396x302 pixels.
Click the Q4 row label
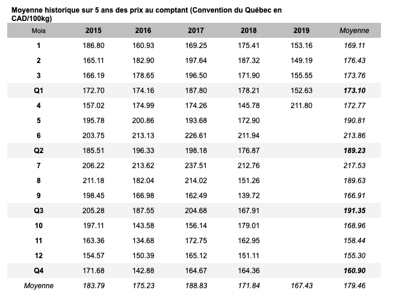tap(39, 270)
